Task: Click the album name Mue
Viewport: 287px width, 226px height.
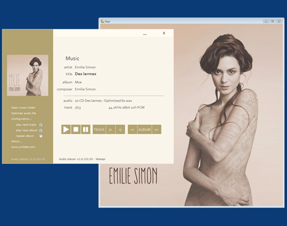Action: click(78, 82)
